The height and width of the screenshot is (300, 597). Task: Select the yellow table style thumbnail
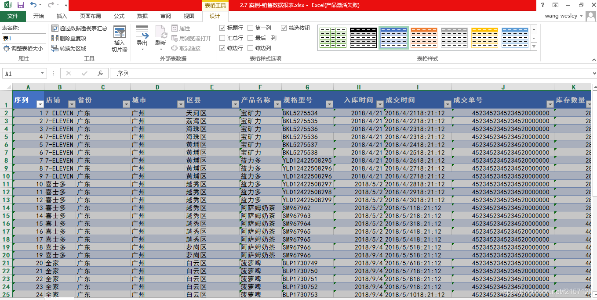tap(484, 38)
